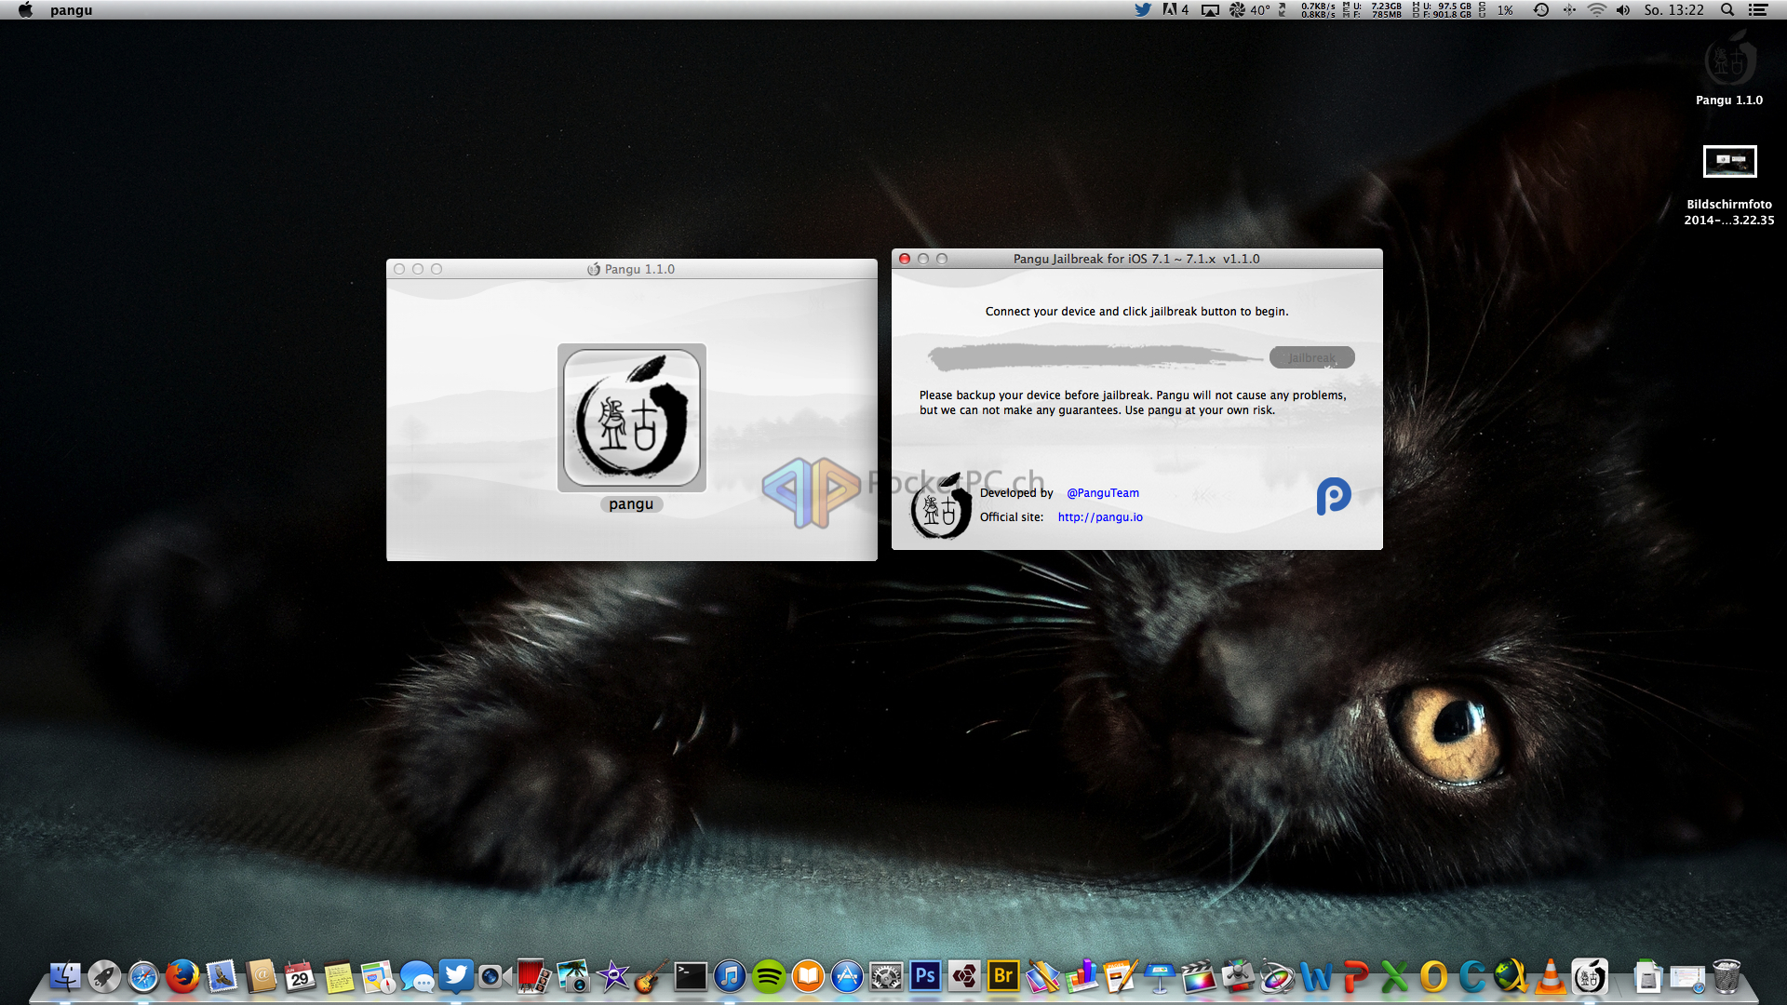Open Microsoft Excel X icon in Dock

(x=1394, y=976)
